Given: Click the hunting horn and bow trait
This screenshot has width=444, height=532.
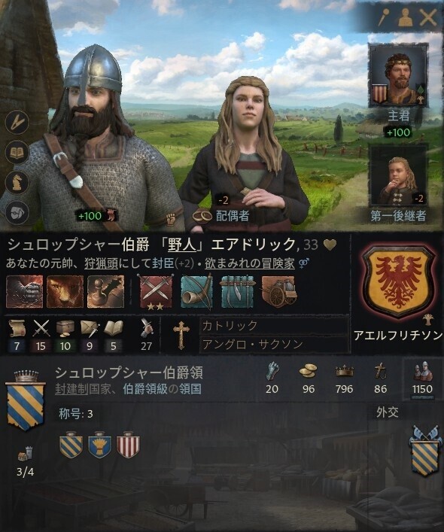Looking at the screenshot, I should click(x=196, y=292).
